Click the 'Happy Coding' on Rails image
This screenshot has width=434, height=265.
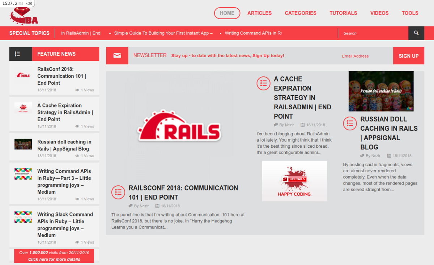click(294, 181)
